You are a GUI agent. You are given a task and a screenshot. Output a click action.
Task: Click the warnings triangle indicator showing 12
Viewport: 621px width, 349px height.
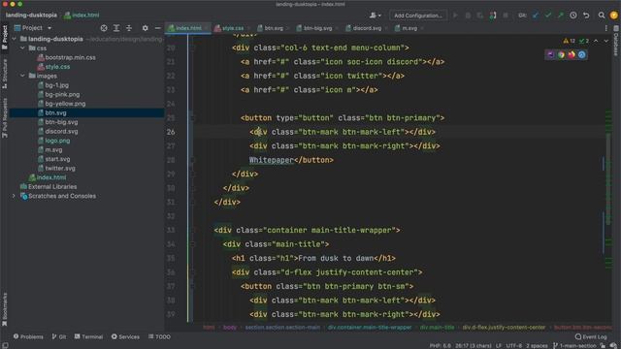[570, 41]
